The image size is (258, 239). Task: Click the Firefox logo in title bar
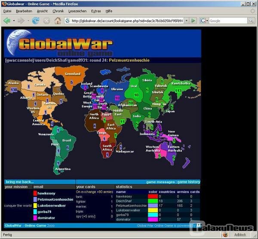pyautogui.click(x=4, y=3)
